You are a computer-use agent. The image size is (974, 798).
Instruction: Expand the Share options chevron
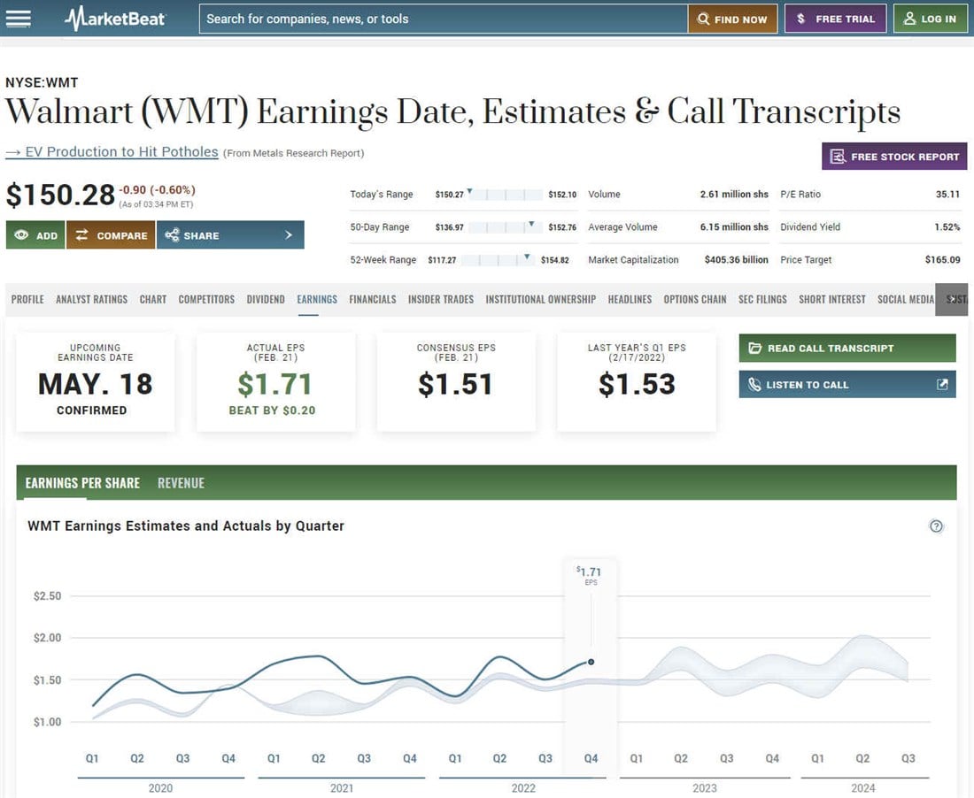(x=289, y=235)
